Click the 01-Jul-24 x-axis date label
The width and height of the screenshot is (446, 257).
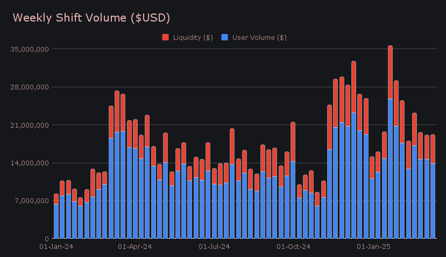(x=214, y=247)
